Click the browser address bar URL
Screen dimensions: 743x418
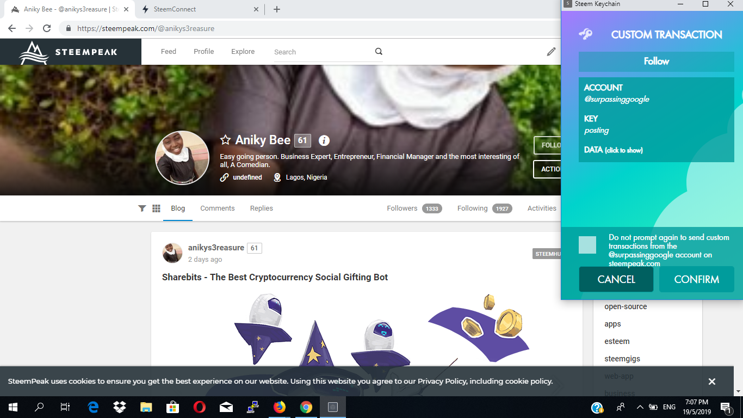pos(146,28)
